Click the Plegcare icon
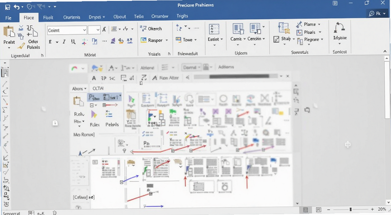 point(300,41)
